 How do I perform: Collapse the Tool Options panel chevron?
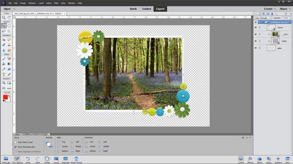[x=250, y=138]
